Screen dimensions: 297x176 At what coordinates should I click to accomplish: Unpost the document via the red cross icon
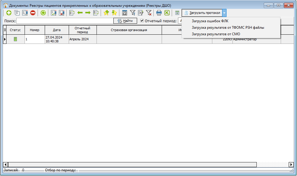[x=62, y=13]
